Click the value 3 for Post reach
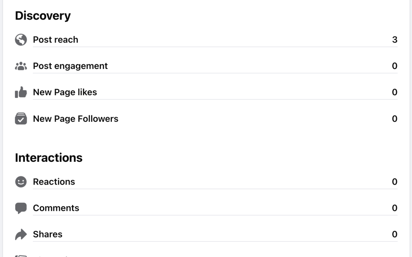Screen dimensions: 412x257 pyautogui.click(x=395, y=39)
